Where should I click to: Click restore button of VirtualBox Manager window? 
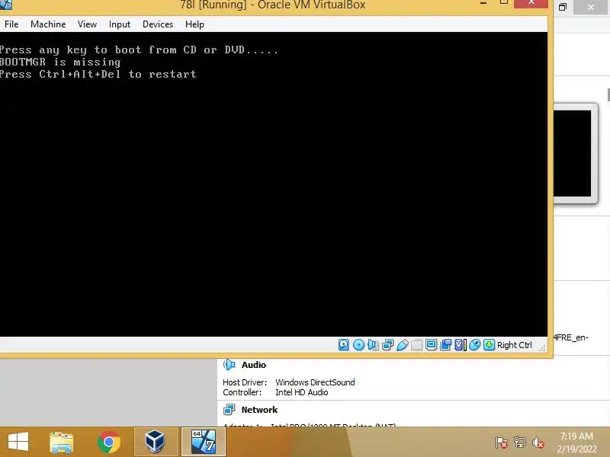tap(563, 7)
